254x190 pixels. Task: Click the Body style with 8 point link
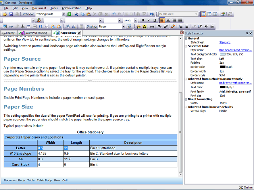pos(236,83)
